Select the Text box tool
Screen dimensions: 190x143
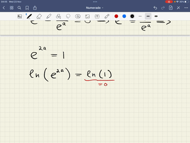[97, 16]
